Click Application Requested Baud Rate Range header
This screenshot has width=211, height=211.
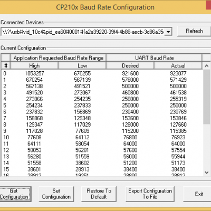(59, 58)
